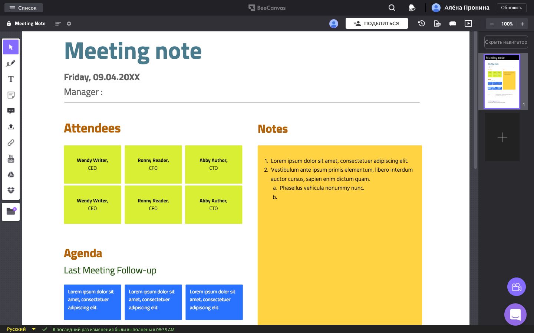Select the top-row Wendy Writer, CEO card
The image size is (534, 333).
(92, 164)
